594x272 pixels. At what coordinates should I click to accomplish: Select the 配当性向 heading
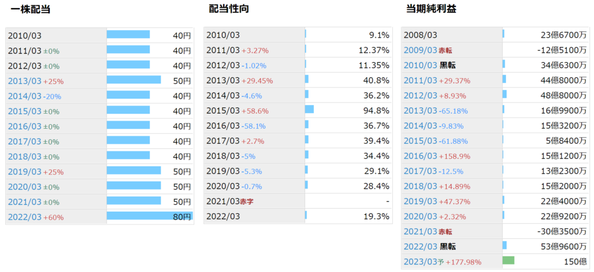tap(229, 9)
